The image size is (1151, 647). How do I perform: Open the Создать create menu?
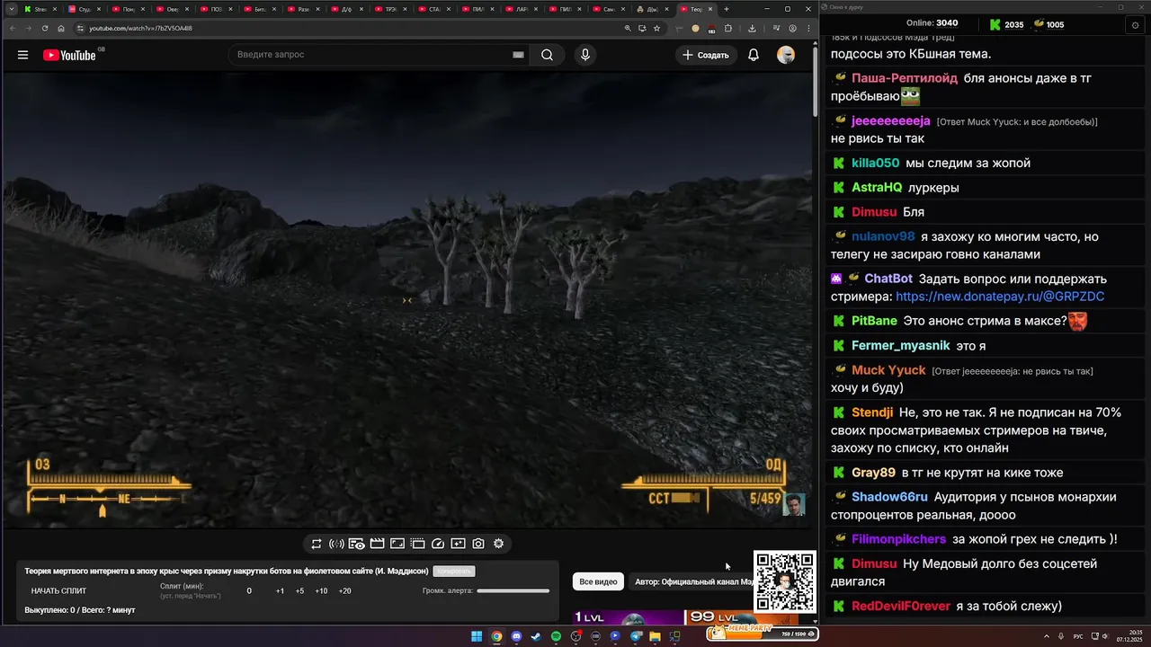click(706, 55)
